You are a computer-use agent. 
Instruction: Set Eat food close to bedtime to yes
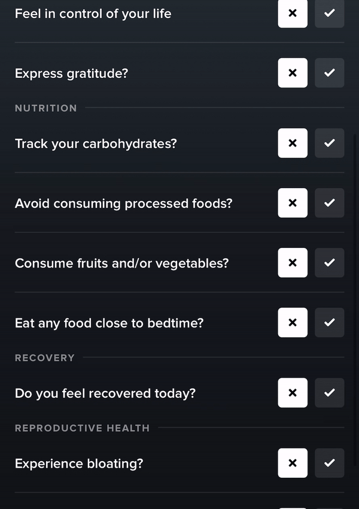pyautogui.click(x=329, y=323)
